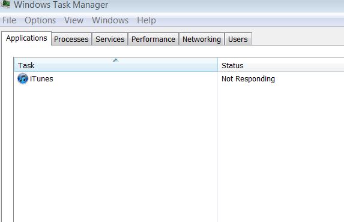Click the Windows Task Manager title text
Image resolution: width=344 pixels, height=222 pixels.
pyautogui.click(x=61, y=5)
